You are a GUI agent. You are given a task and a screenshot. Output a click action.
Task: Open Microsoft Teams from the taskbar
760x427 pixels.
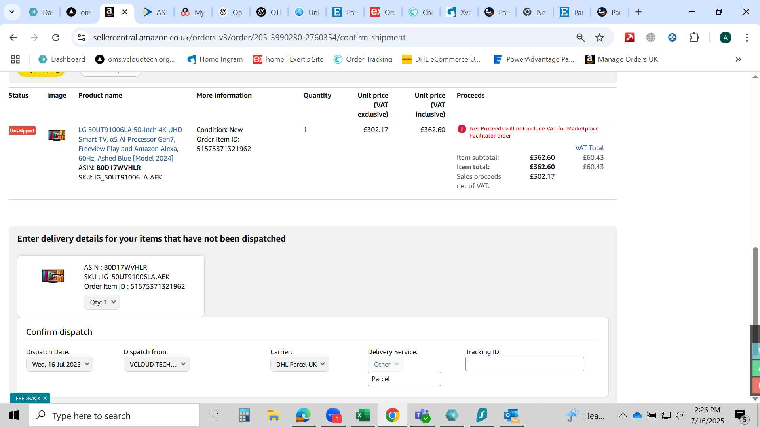(x=422, y=416)
